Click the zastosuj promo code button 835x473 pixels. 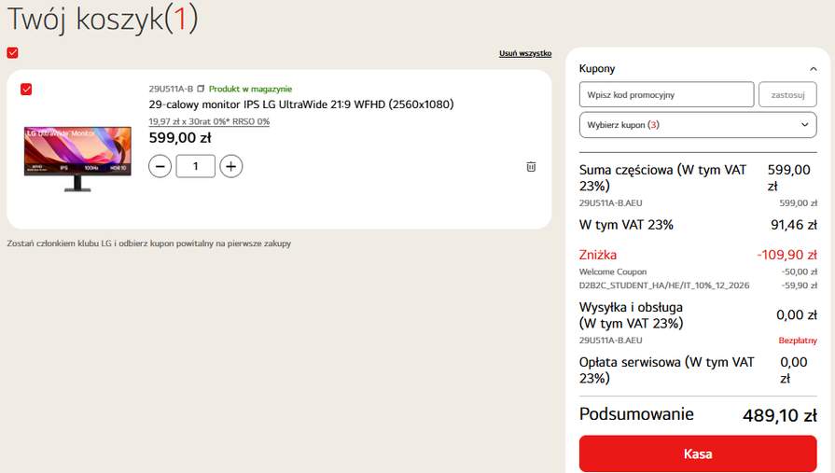787,95
